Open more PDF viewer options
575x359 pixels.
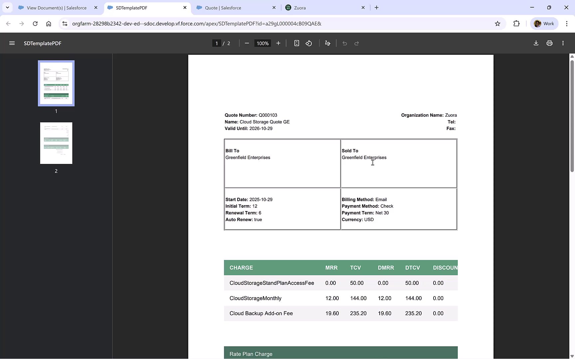tap(563, 43)
